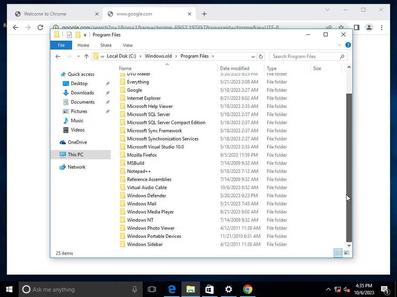This screenshot has width=397, height=297.
Task: Select the Mozilla Firefox folder icon
Action: (x=123, y=155)
